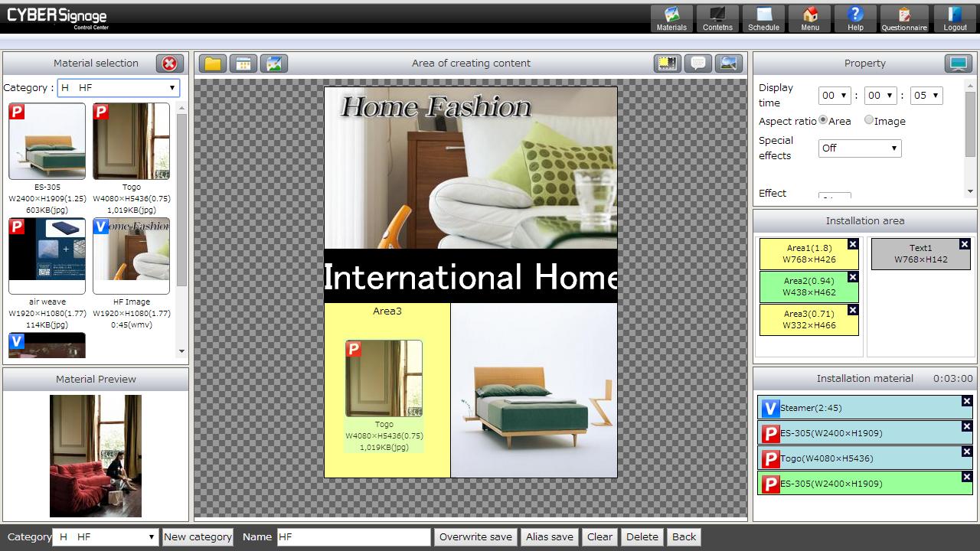Delete the blue ES-305 installation material
This screenshot has width=980, height=551.
967,426
